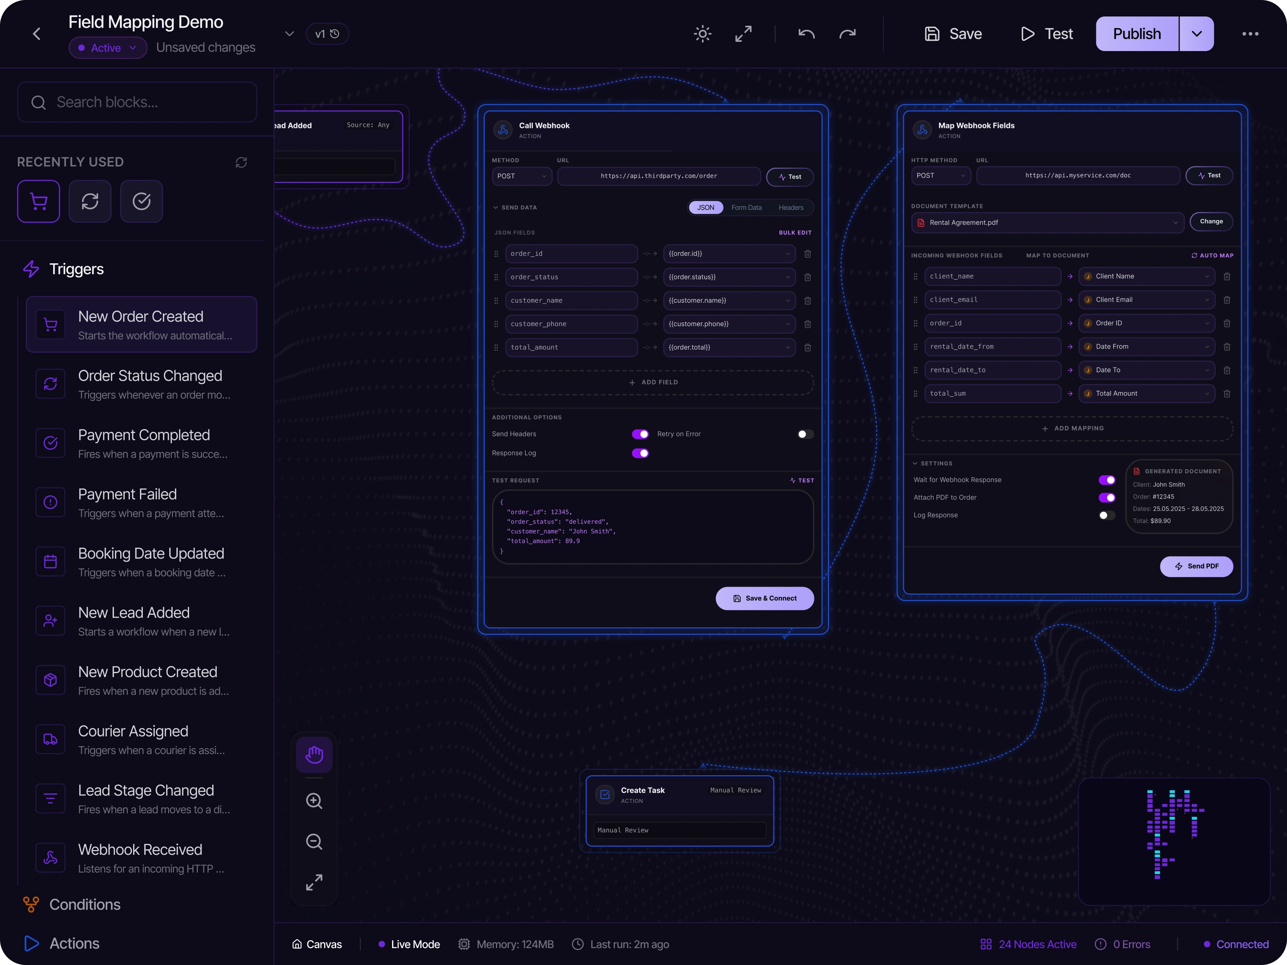
Task: Click the undo arrow icon
Action: click(x=806, y=34)
